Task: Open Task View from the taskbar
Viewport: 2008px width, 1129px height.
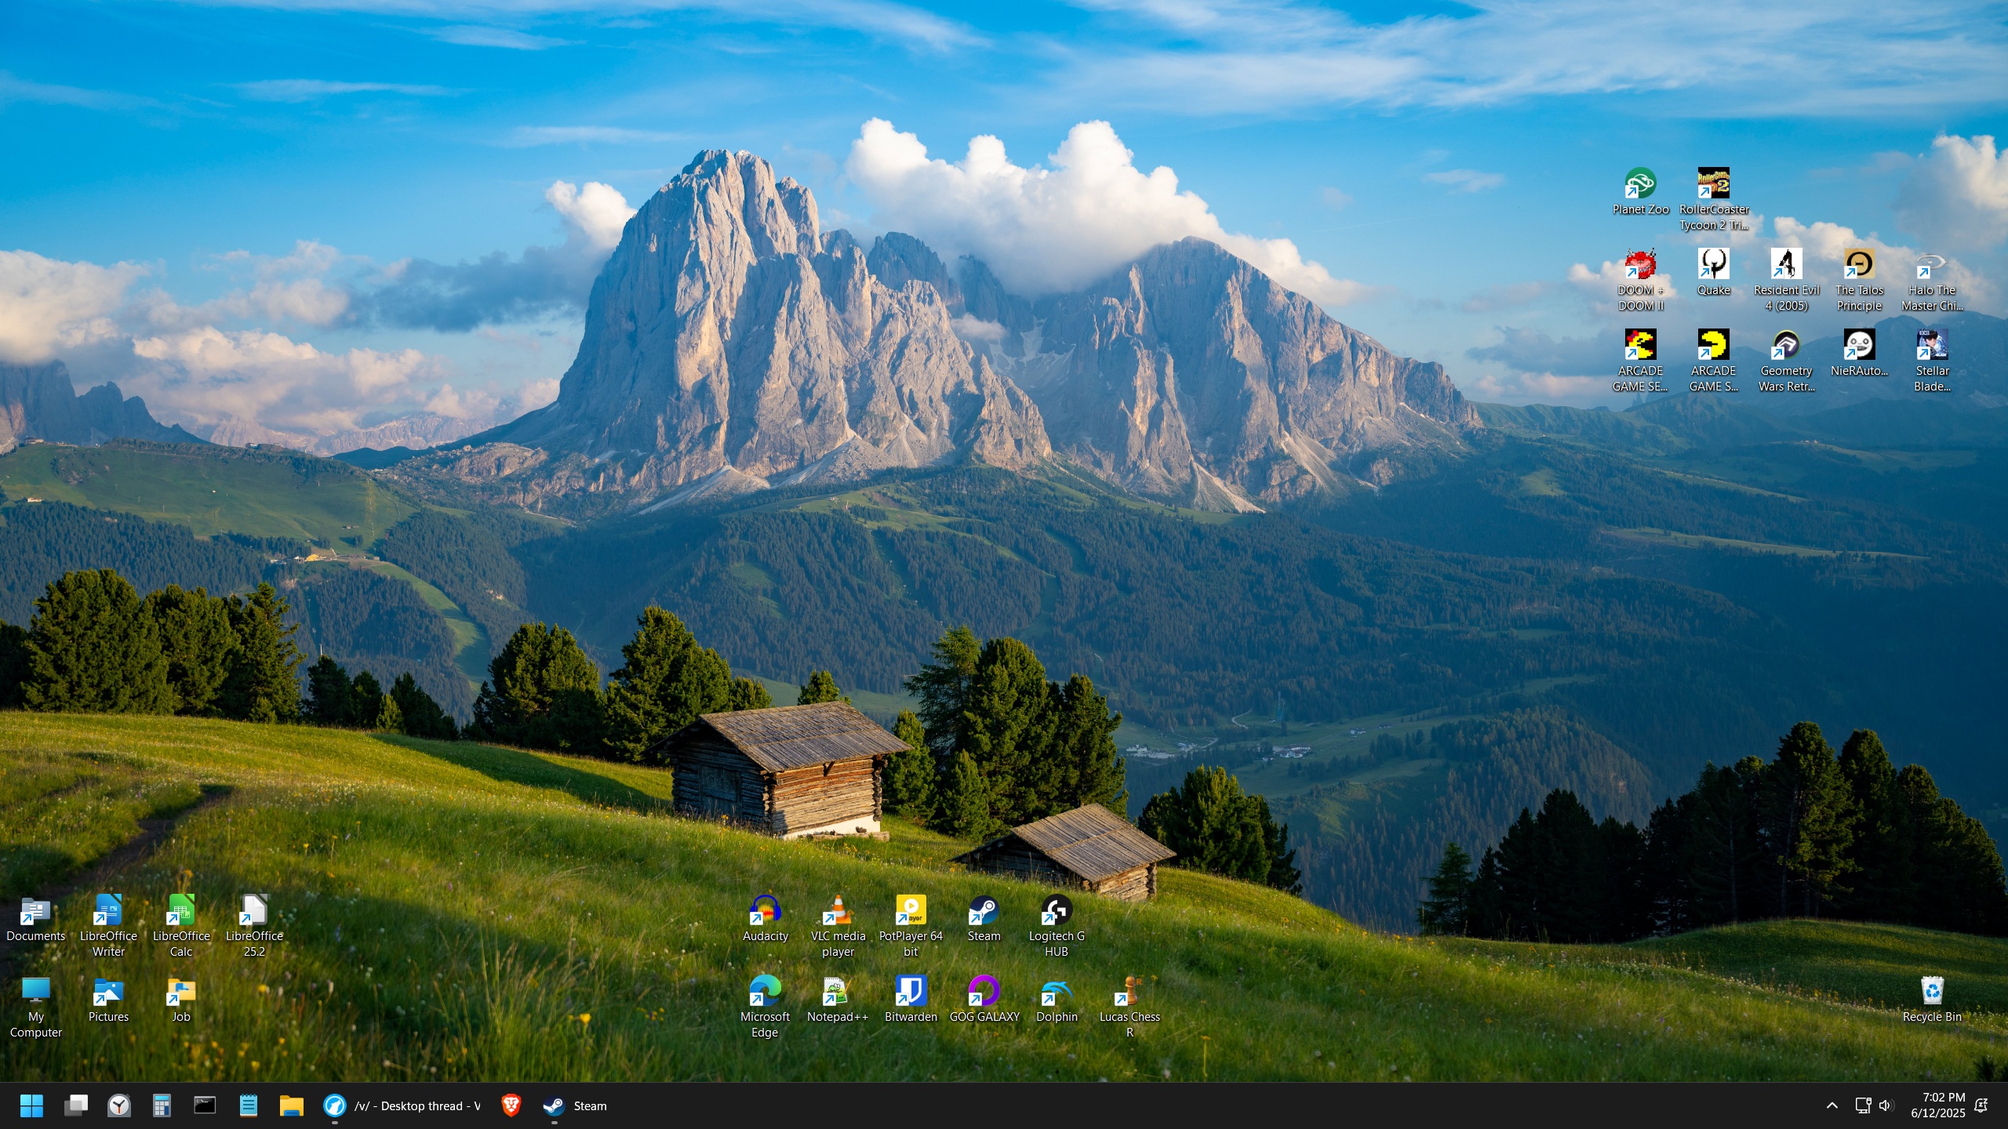Action: pyautogui.click(x=76, y=1105)
